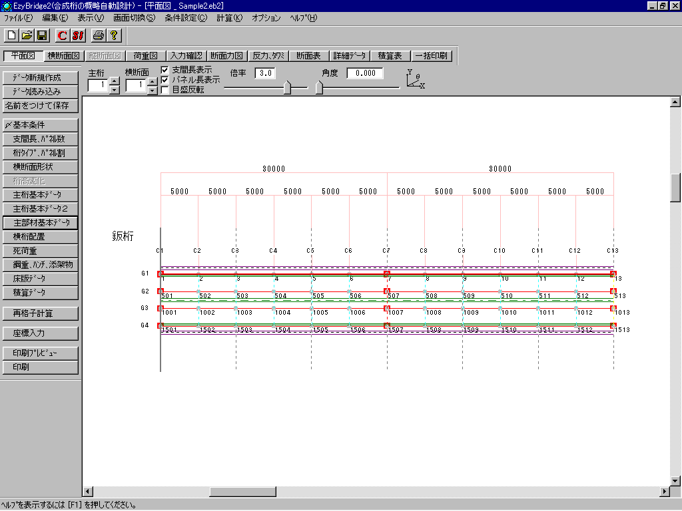Open the 画面切換(S) menu
This screenshot has width=682, height=511.
(x=134, y=18)
